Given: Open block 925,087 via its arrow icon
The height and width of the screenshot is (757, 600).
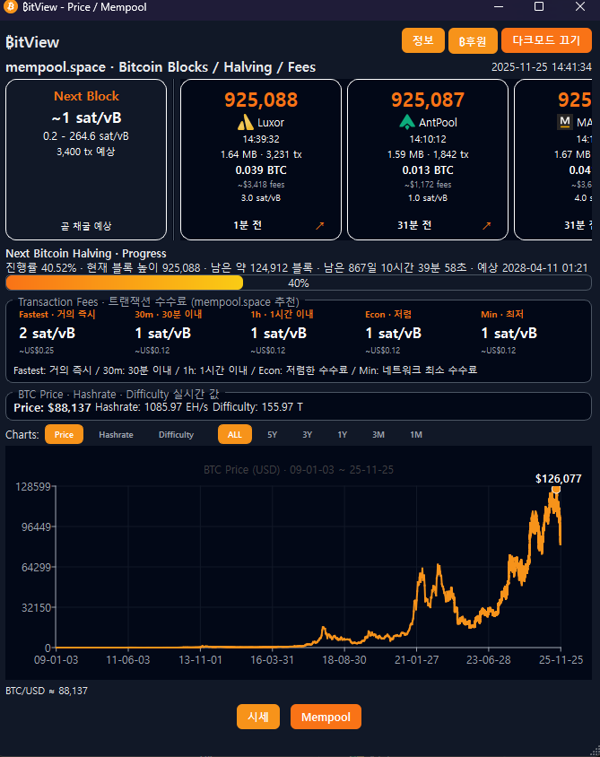Looking at the screenshot, I should coord(487,225).
